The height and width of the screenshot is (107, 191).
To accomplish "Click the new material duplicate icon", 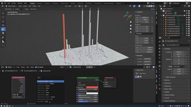I will pos(90,67).
